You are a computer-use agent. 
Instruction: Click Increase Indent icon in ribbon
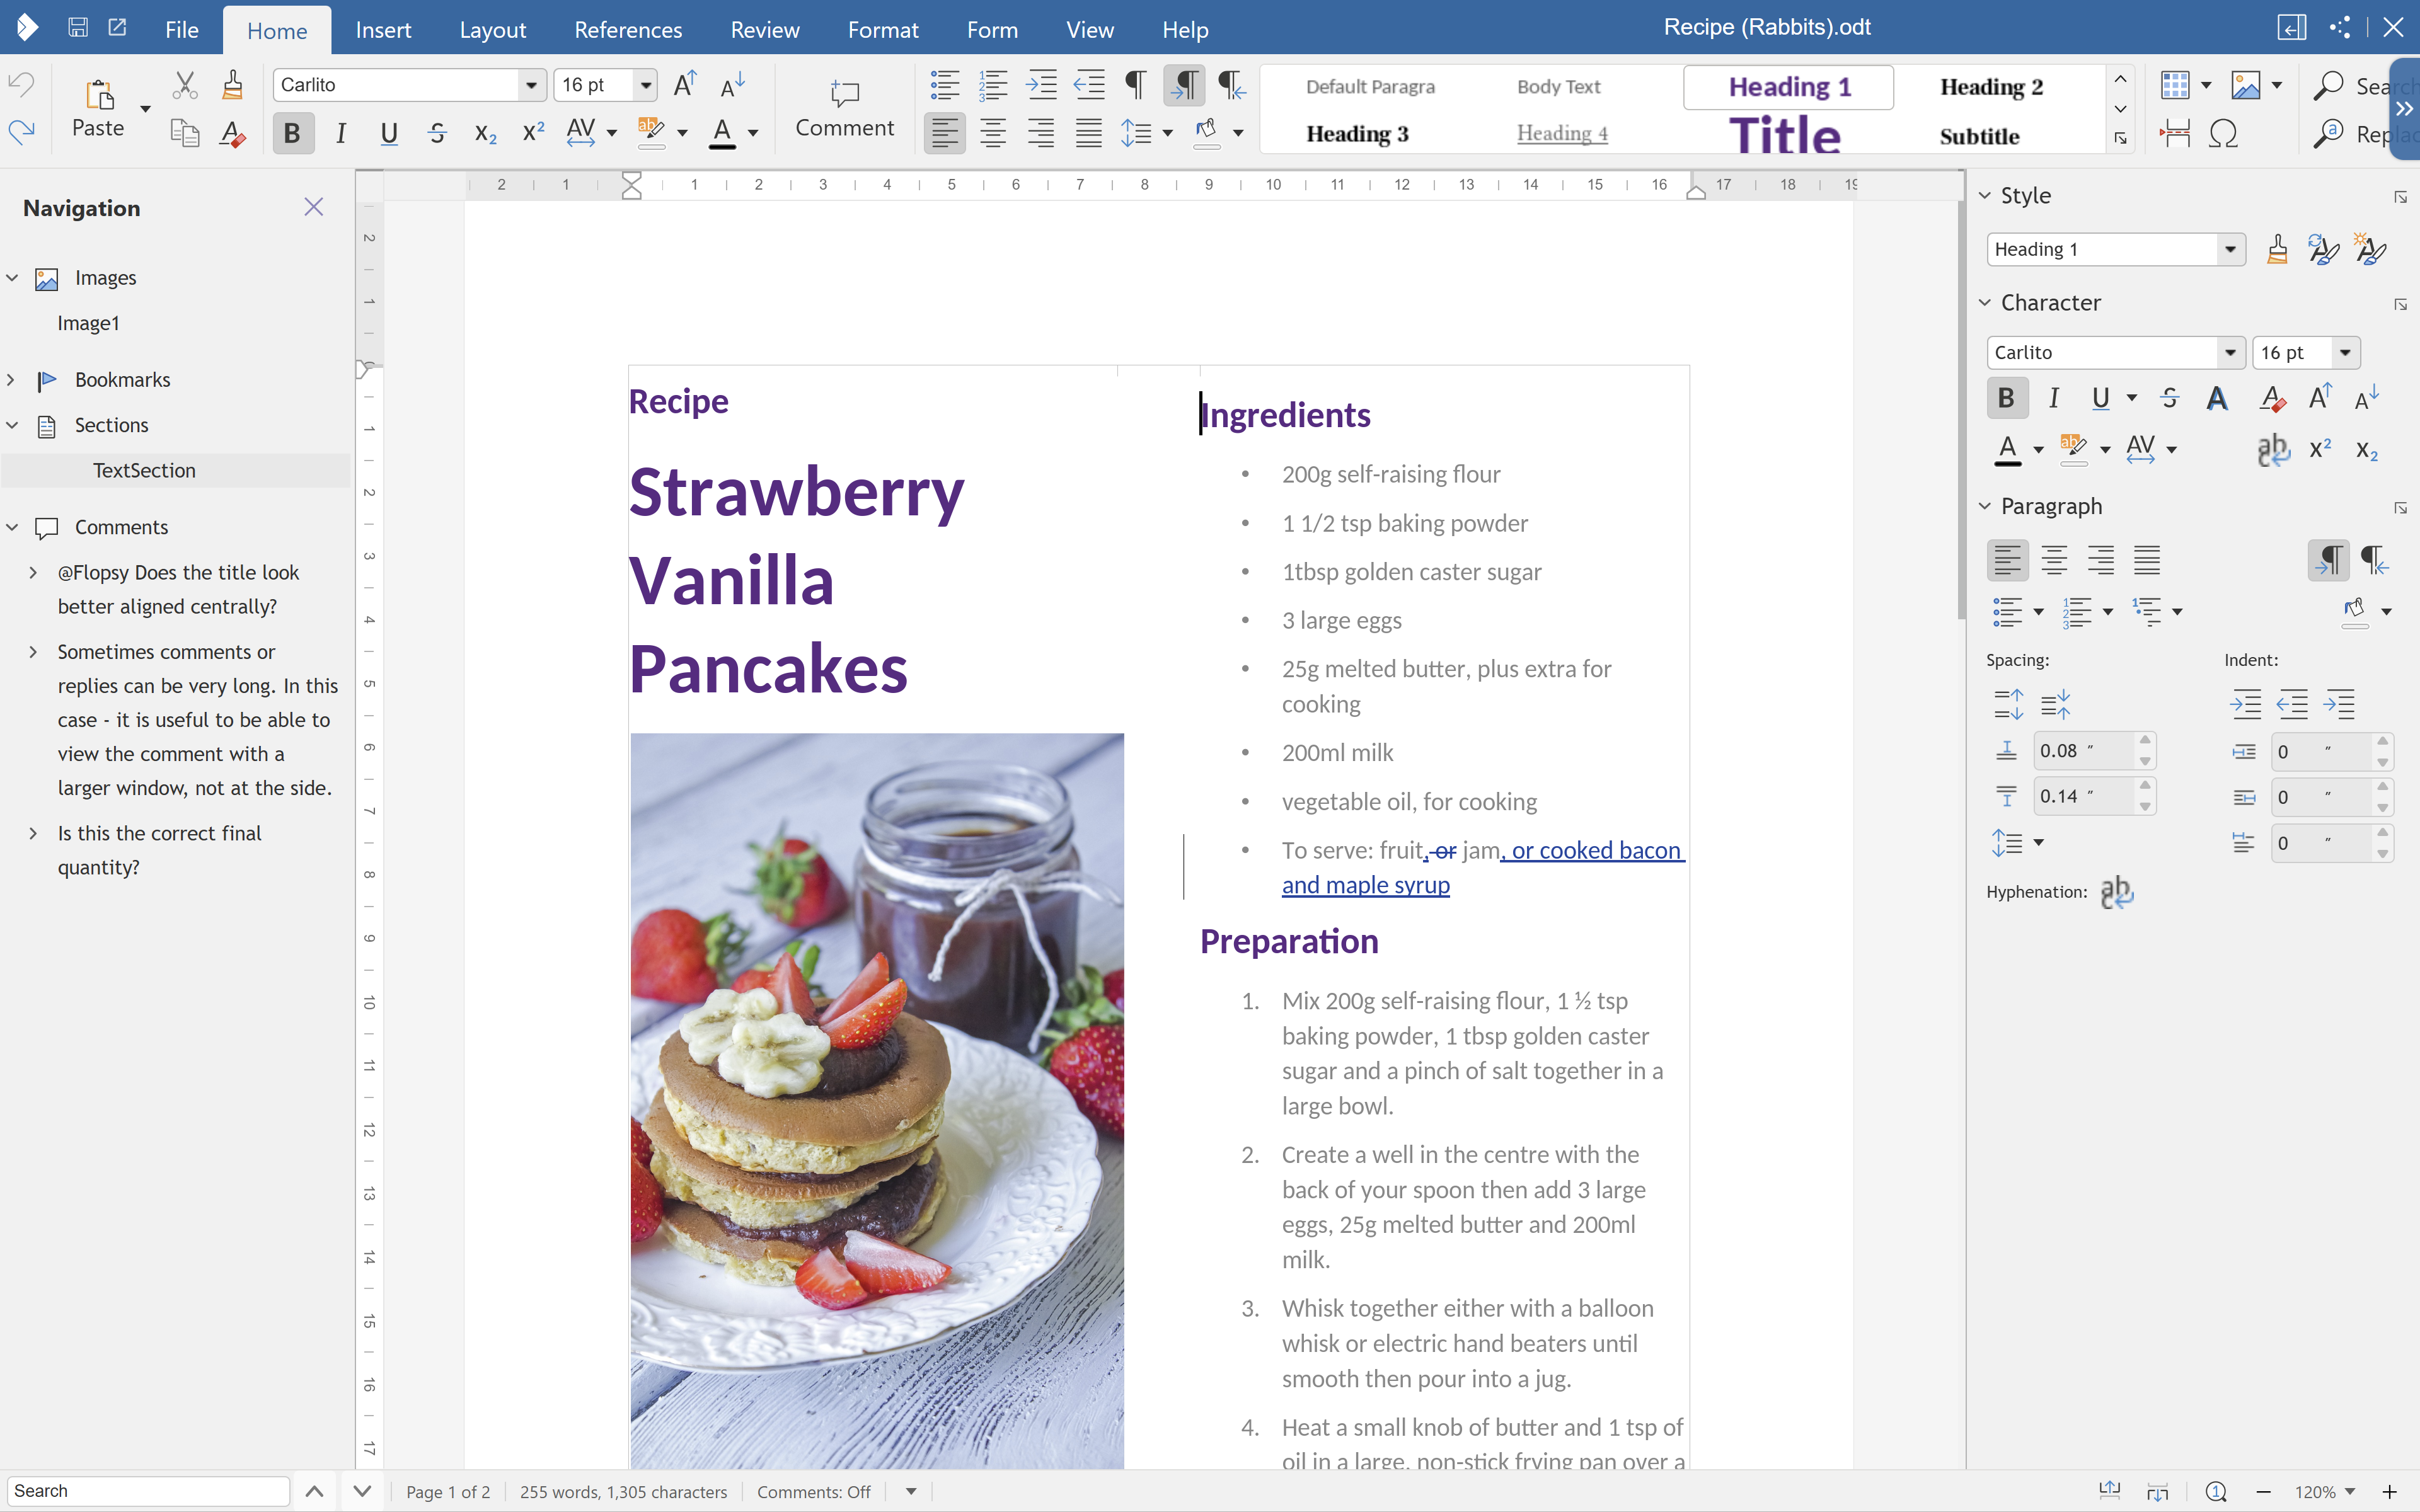[x=1041, y=85]
